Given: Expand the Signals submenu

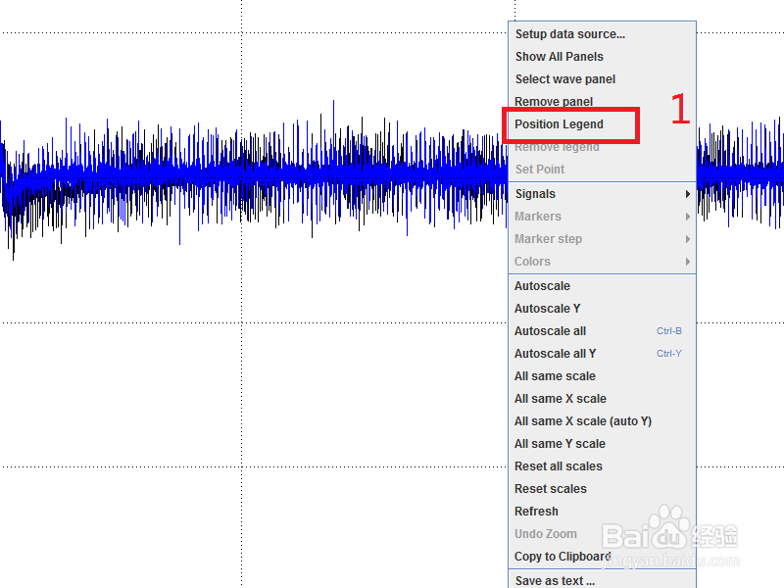Looking at the screenshot, I should point(602,193).
